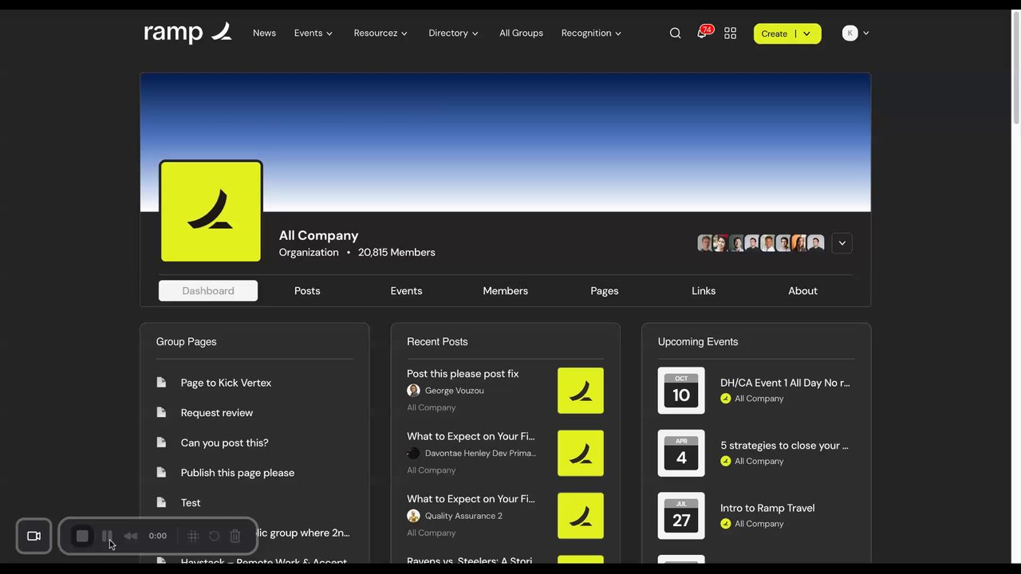The width and height of the screenshot is (1021, 574).
Task: Switch to the Posts tab
Action: click(x=307, y=291)
